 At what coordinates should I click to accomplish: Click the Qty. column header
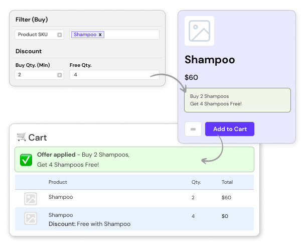point(196,182)
